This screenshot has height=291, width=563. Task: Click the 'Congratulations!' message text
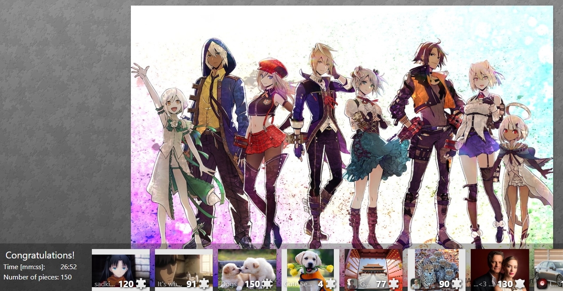pyautogui.click(x=40, y=255)
